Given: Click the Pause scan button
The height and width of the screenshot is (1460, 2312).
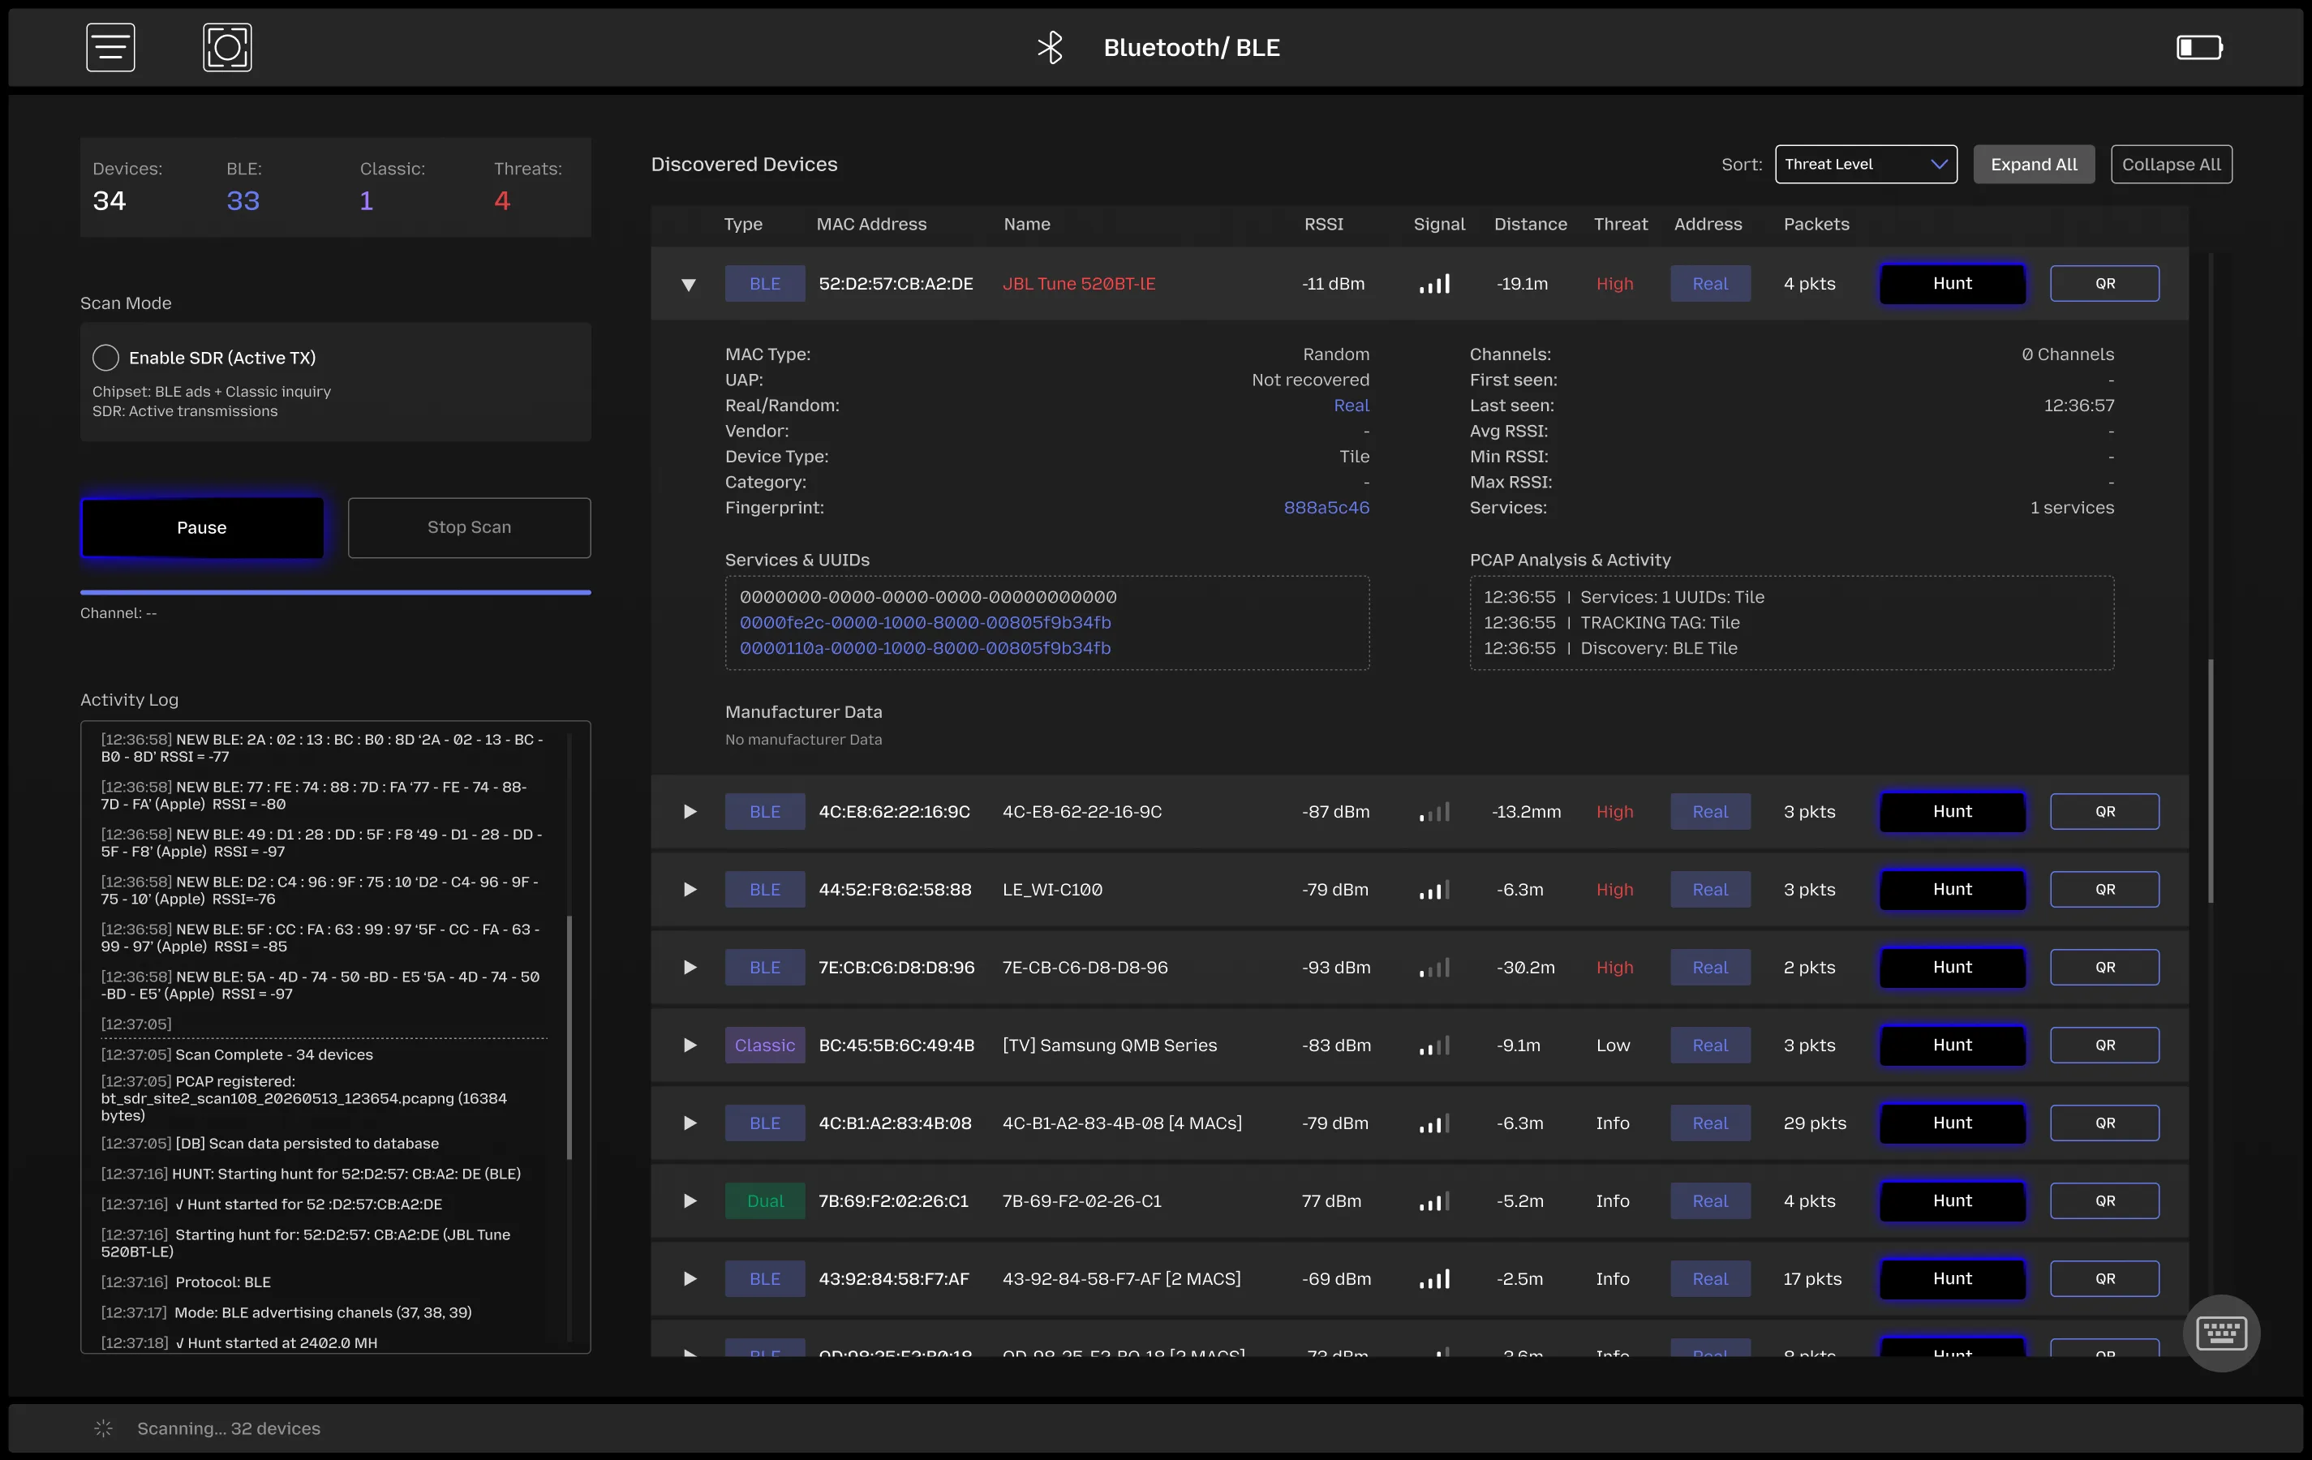Looking at the screenshot, I should pyautogui.click(x=202, y=527).
